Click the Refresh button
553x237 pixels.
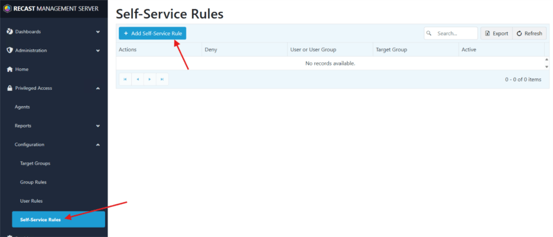pyautogui.click(x=529, y=34)
